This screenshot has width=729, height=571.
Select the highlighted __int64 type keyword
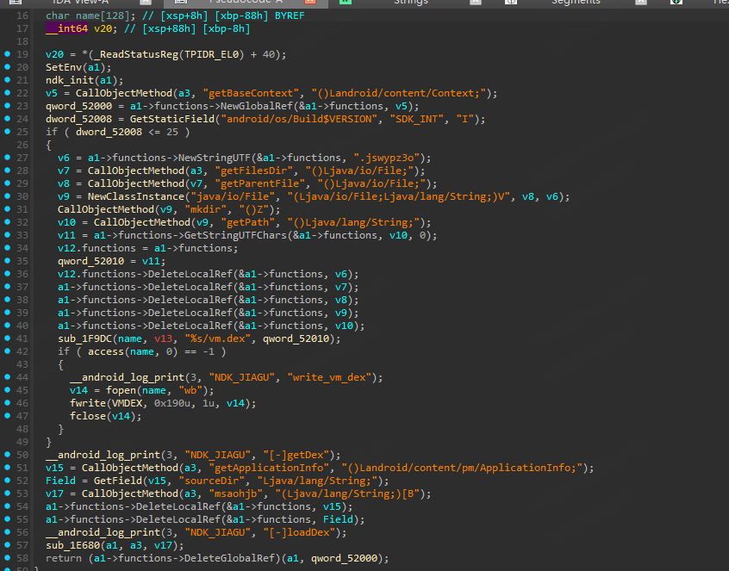(x=67, y=28)
